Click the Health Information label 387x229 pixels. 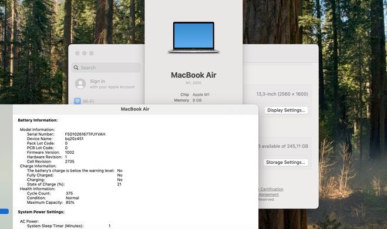tap(38, 188)
